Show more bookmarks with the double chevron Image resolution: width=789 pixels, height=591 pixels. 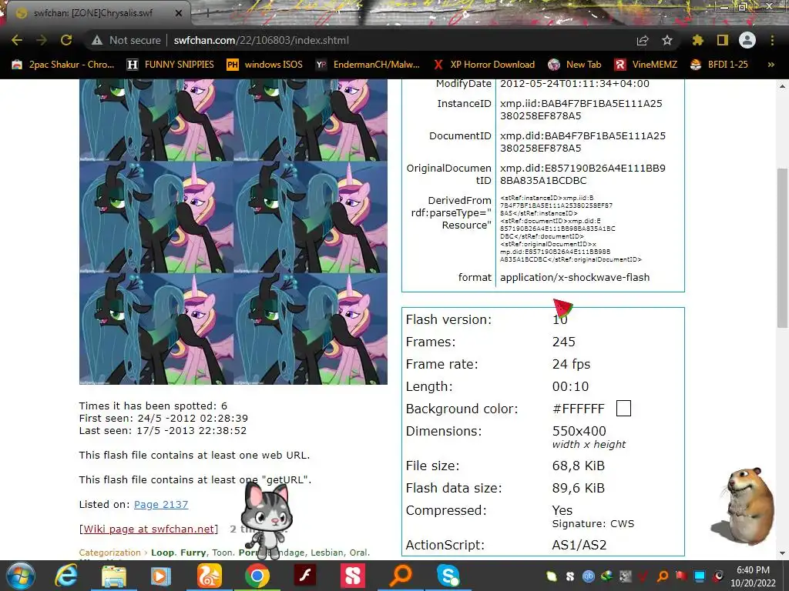(771, 65)
